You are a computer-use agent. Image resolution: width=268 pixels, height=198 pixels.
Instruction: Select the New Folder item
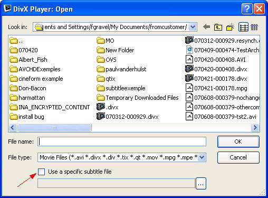[x=116, y=50]
